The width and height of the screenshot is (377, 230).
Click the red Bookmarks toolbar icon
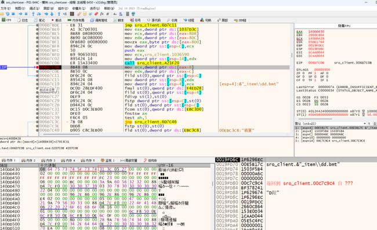96,14
